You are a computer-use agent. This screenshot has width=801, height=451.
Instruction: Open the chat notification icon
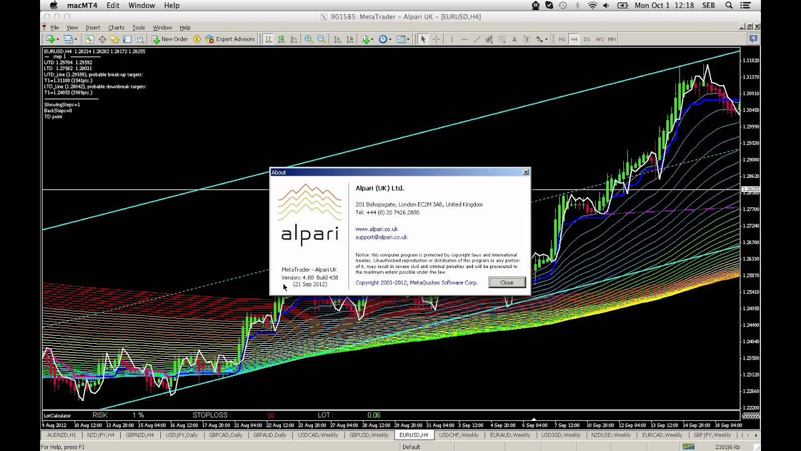pyautogui.click(x=753, y=39)
